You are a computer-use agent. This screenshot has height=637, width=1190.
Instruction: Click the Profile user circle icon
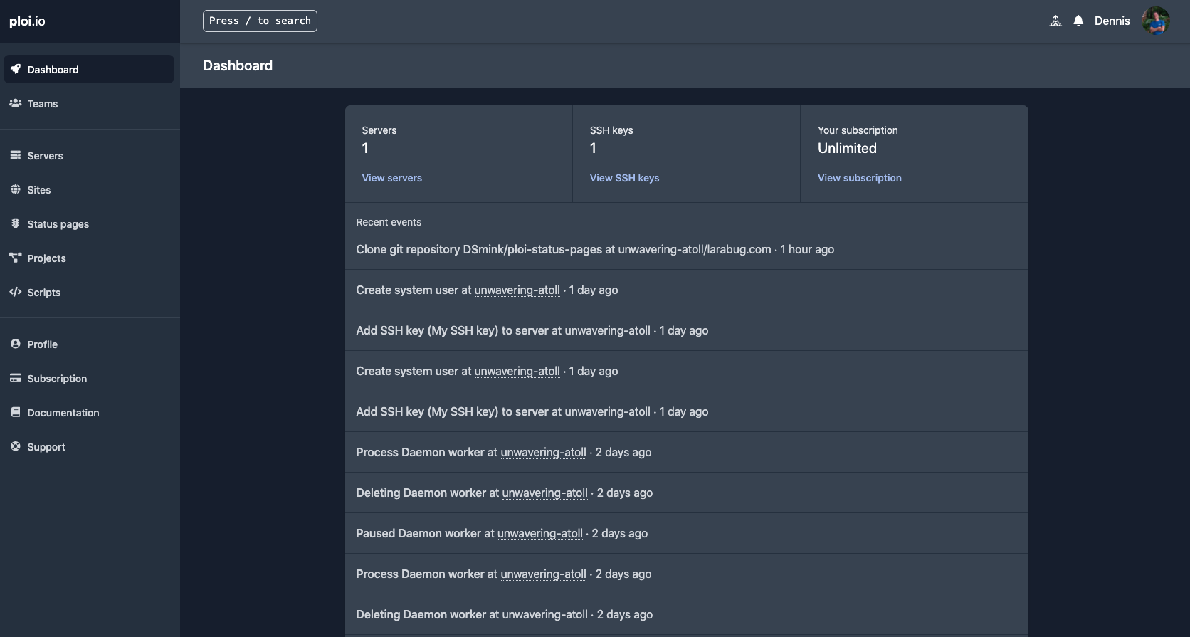16,344
